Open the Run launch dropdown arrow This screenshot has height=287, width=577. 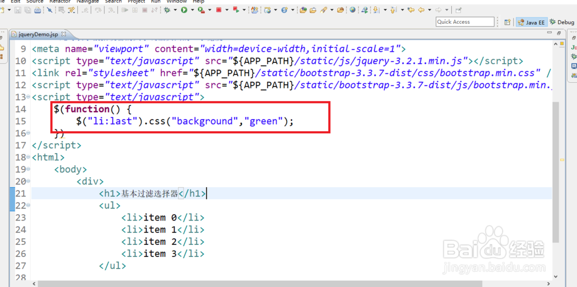[x=193, y=10]
